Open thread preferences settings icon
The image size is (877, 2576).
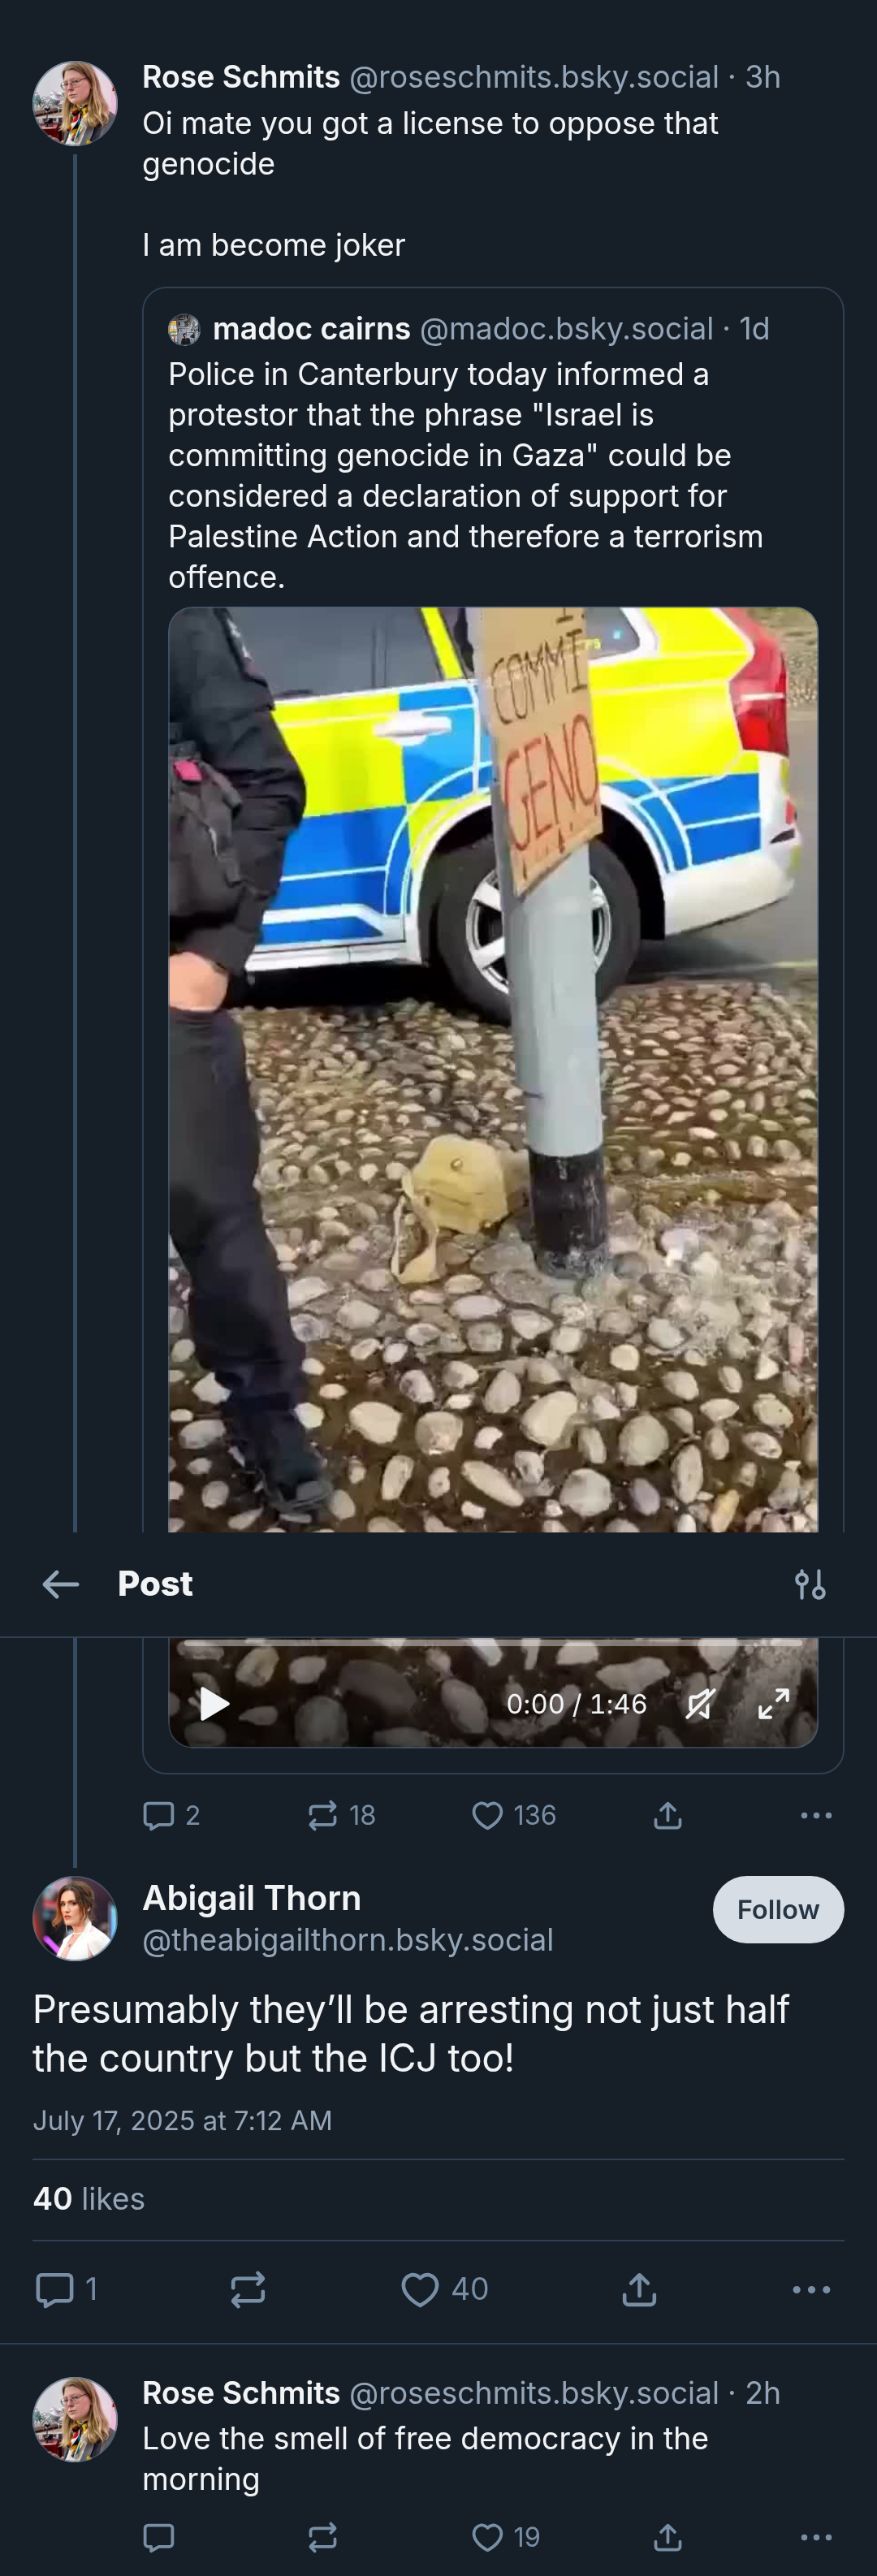810,1584
